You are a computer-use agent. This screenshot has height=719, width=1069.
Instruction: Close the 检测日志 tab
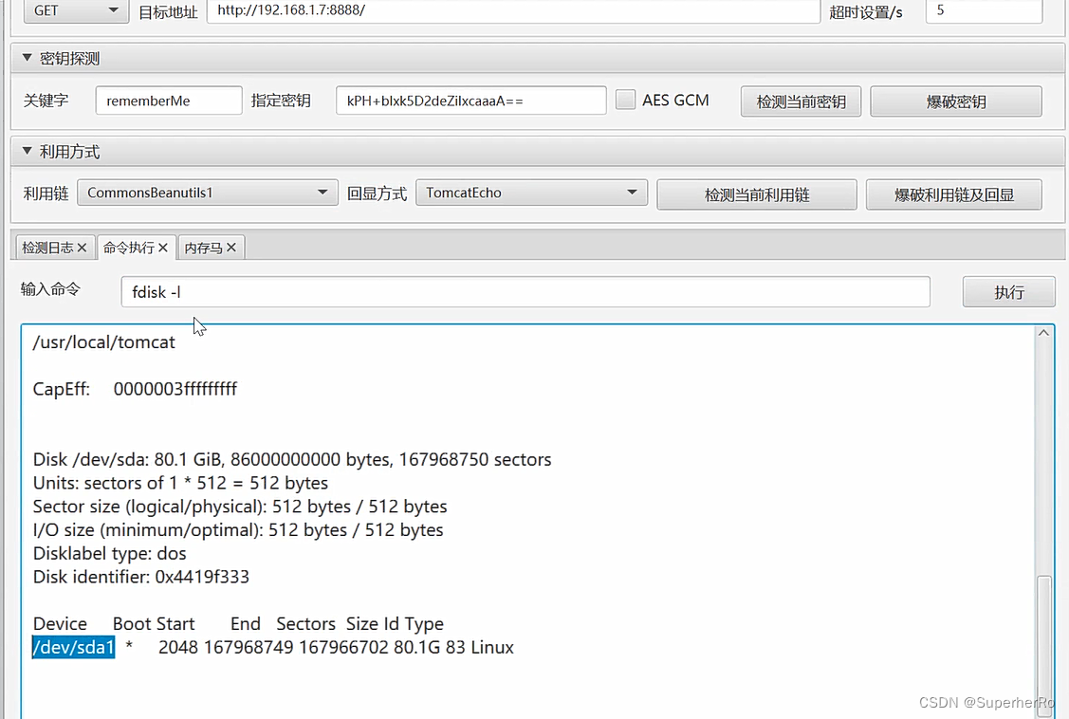[x=82, y=248]
